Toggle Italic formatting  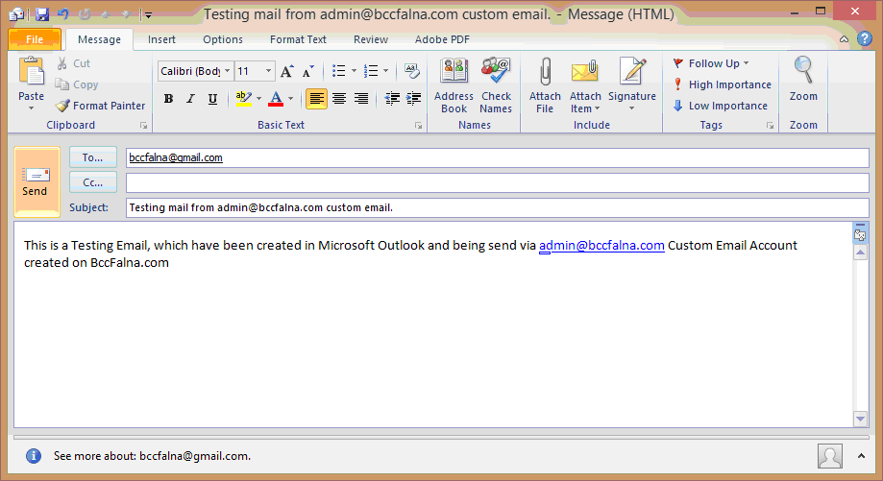pyautogui.click(x=190, y=99)
